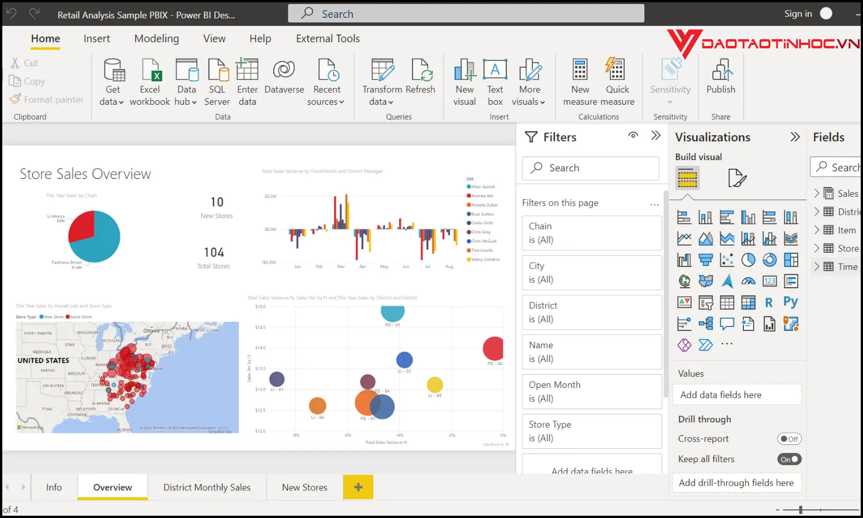Select the pie chart visualization icon
Screen dimensions: 863x518
tap(748, 259)
